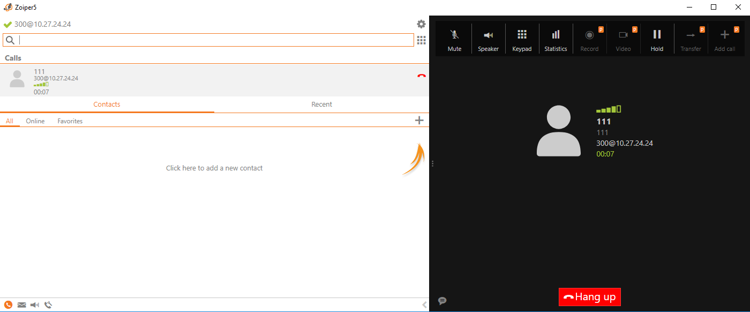
Task: Mute the microphone in the call toolbar
Action: (x=454, y=35)
